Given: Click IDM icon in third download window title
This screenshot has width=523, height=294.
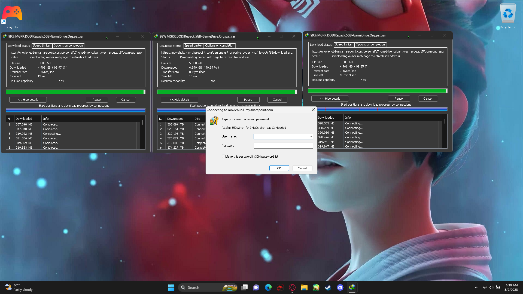Looking at the screenshot, I should (307, 35).
